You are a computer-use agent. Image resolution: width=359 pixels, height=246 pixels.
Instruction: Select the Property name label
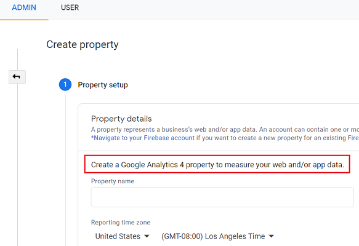(x=113, y=181)
